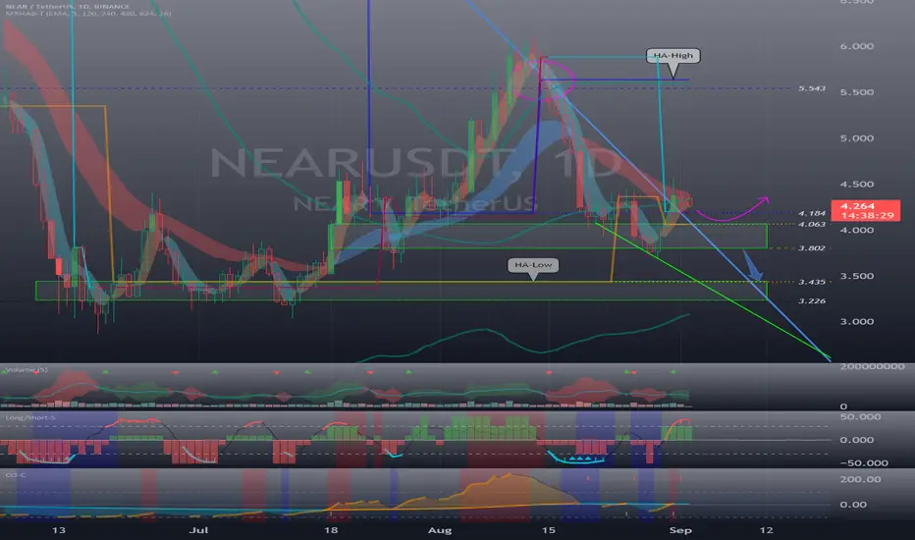
Task: Select the 3.435 price level label
Action: click(x=812, y=282)
